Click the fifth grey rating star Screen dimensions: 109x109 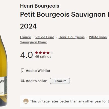pyautogui.click(x=52, y=53)
